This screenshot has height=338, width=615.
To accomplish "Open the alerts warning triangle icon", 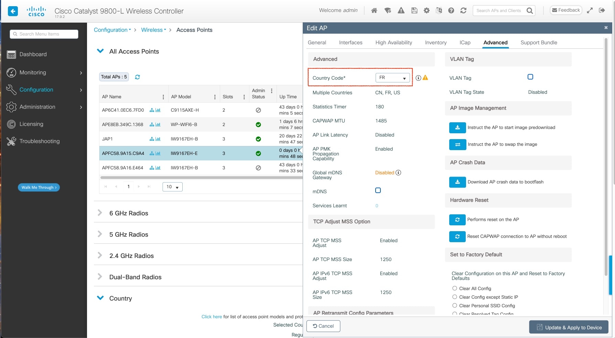I will [x=401, y=11].
